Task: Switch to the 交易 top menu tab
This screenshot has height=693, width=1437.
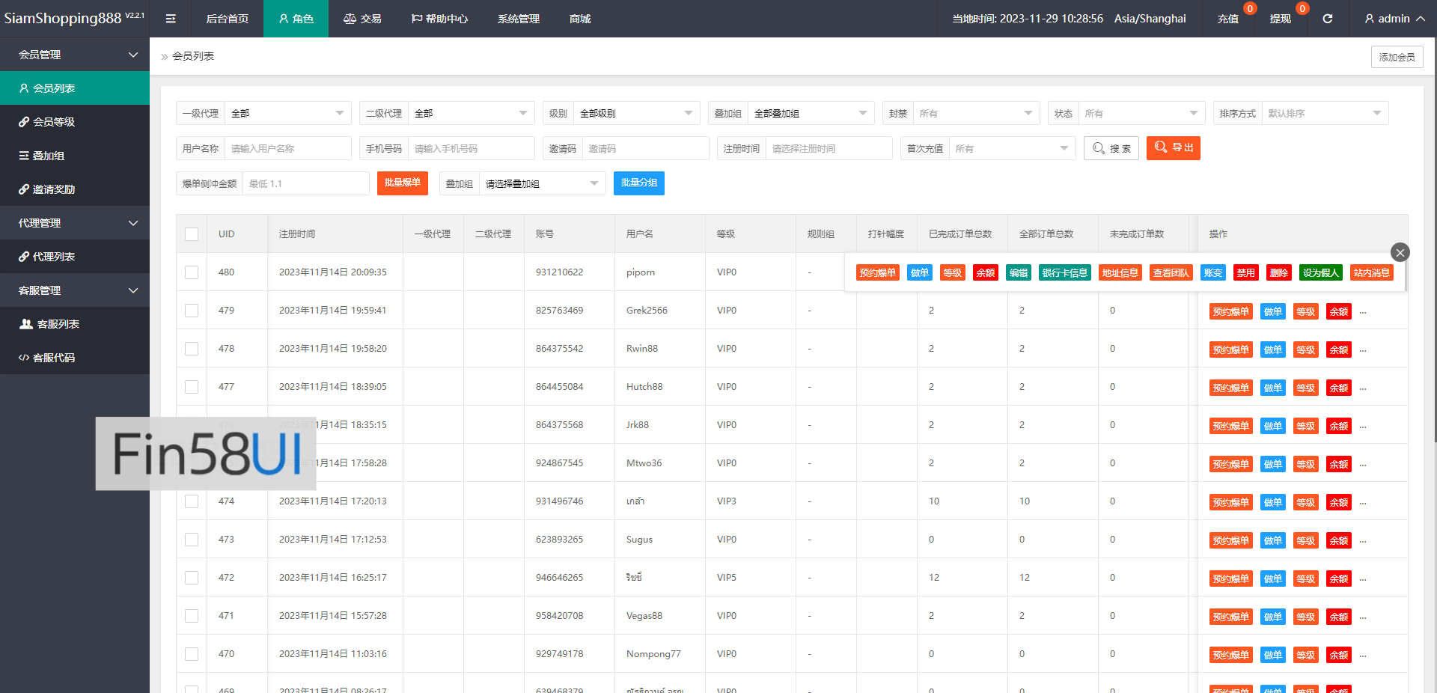Action: point(362,19)
